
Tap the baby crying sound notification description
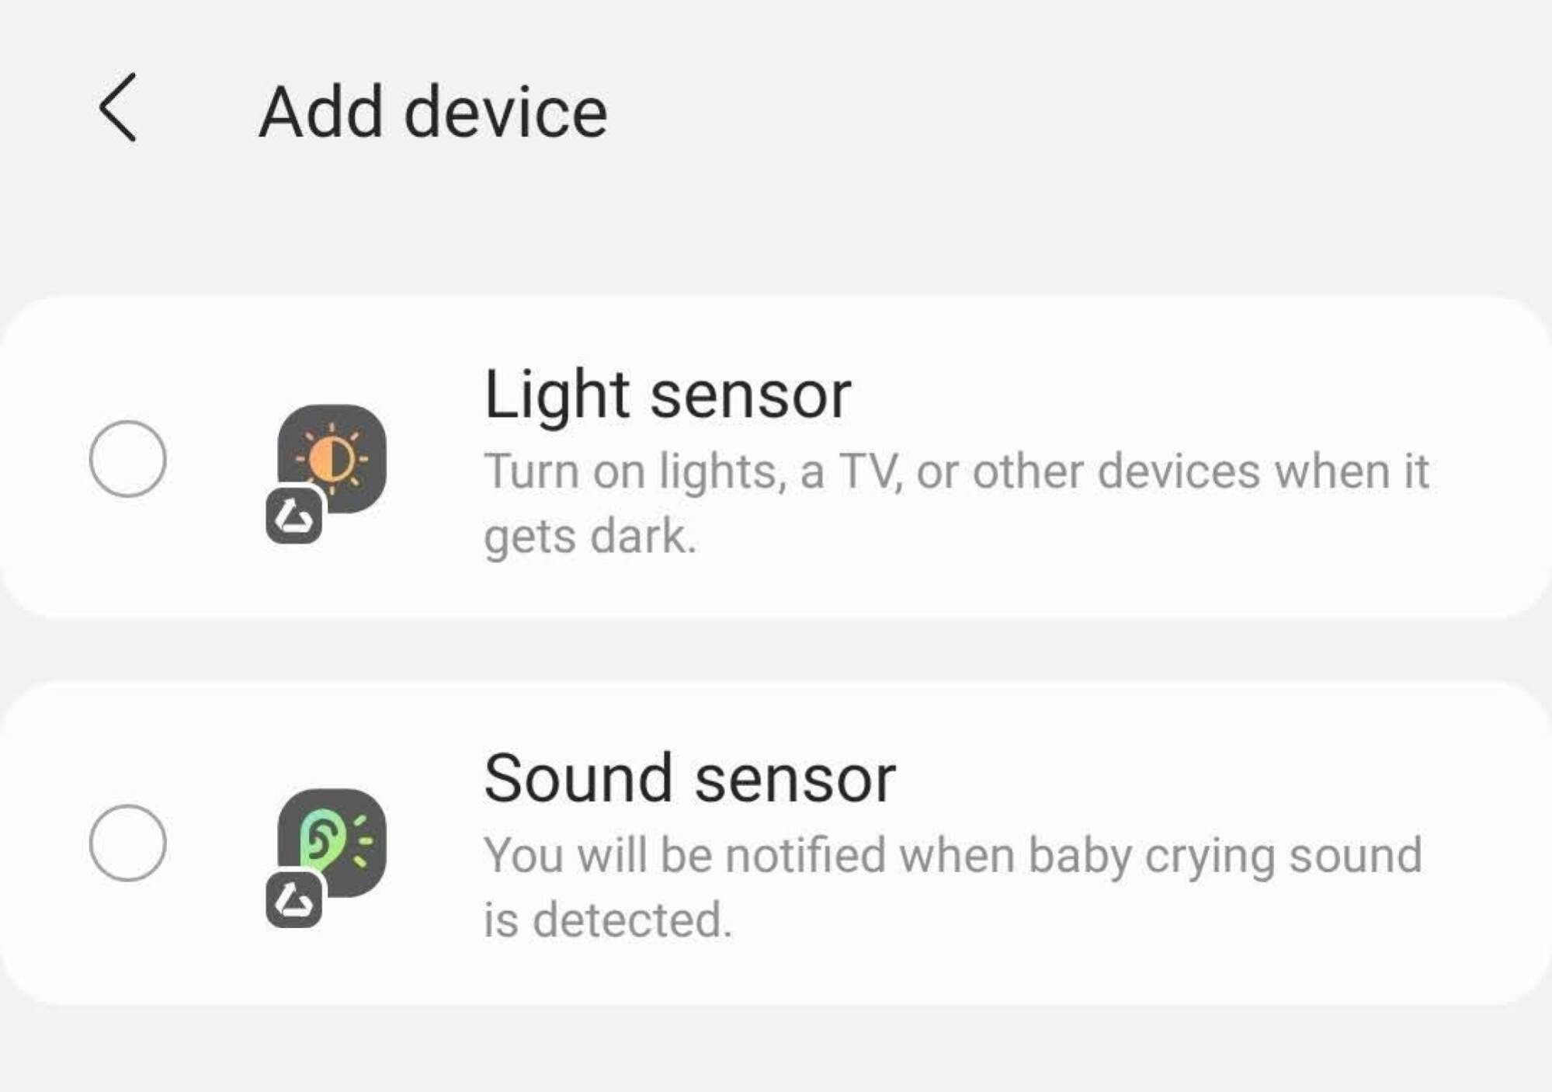(953, 887)
